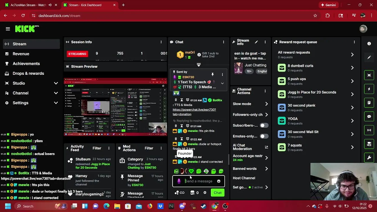Toggle the stream preview widget icon in sidebar
The height and width of the screenshot is (212, 377).
[x=369, y=75]
